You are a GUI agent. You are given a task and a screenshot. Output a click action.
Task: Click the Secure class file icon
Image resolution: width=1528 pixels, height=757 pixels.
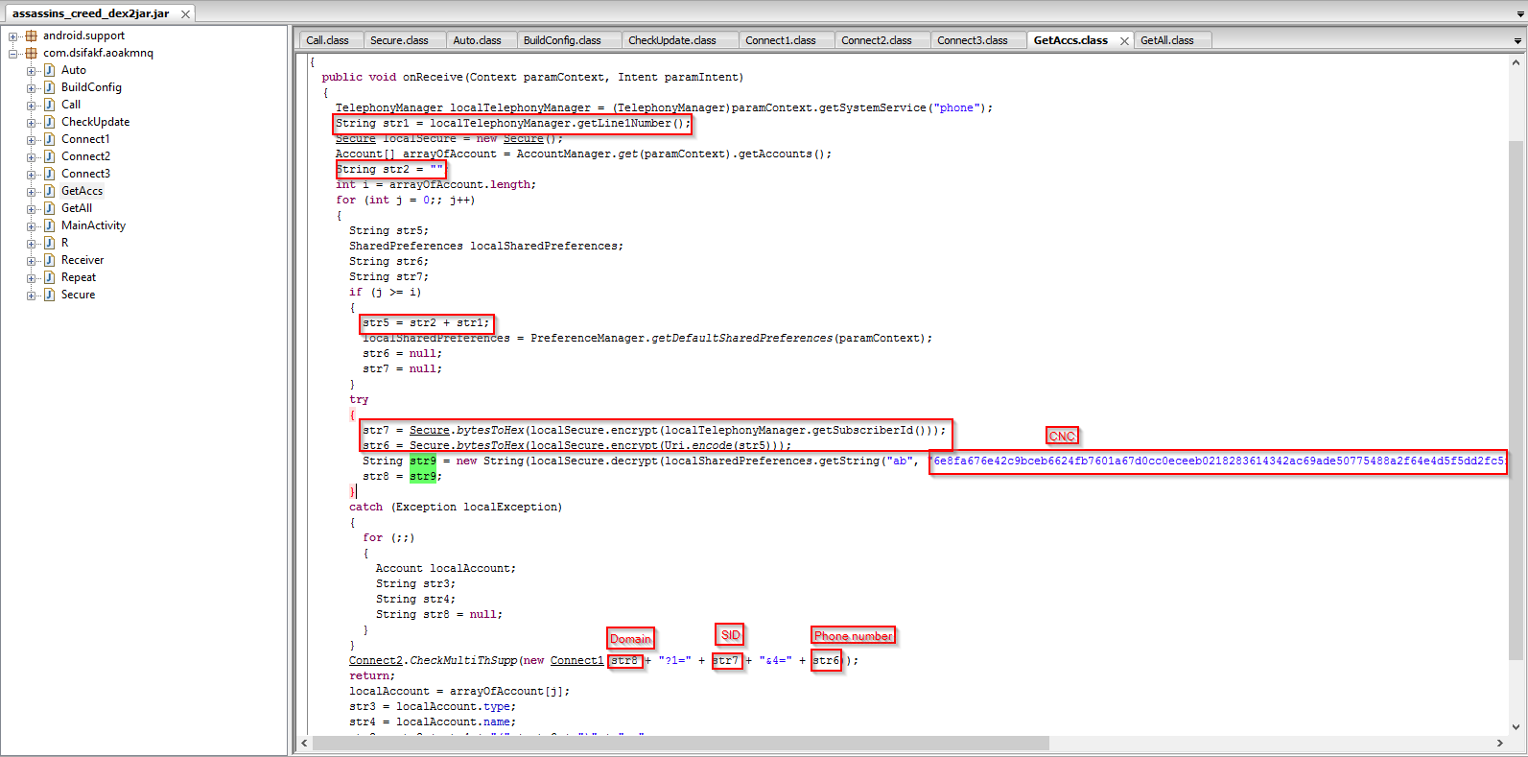pos(49,295)
